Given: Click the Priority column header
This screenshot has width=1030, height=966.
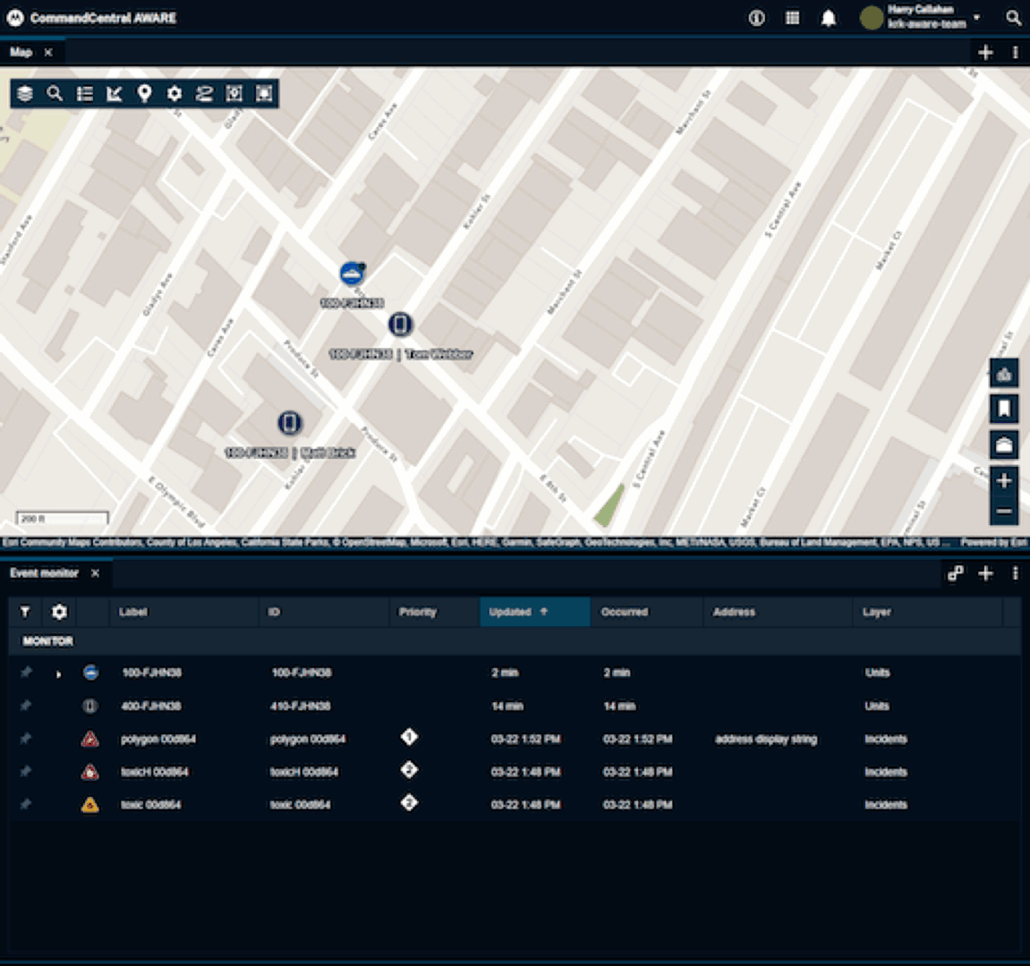Looking at the screenshot, I should click(x=418, y=612).
